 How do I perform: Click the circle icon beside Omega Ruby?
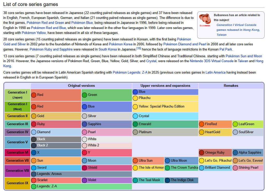tap(202, 153)
